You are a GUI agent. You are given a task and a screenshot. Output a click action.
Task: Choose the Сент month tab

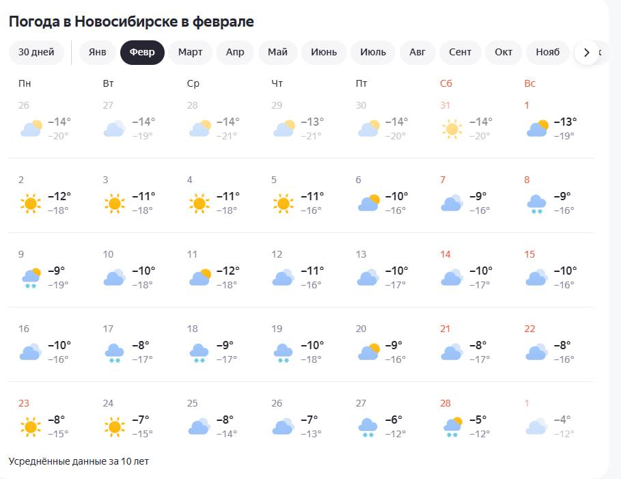pyautogui.click(x=460, y=53)
